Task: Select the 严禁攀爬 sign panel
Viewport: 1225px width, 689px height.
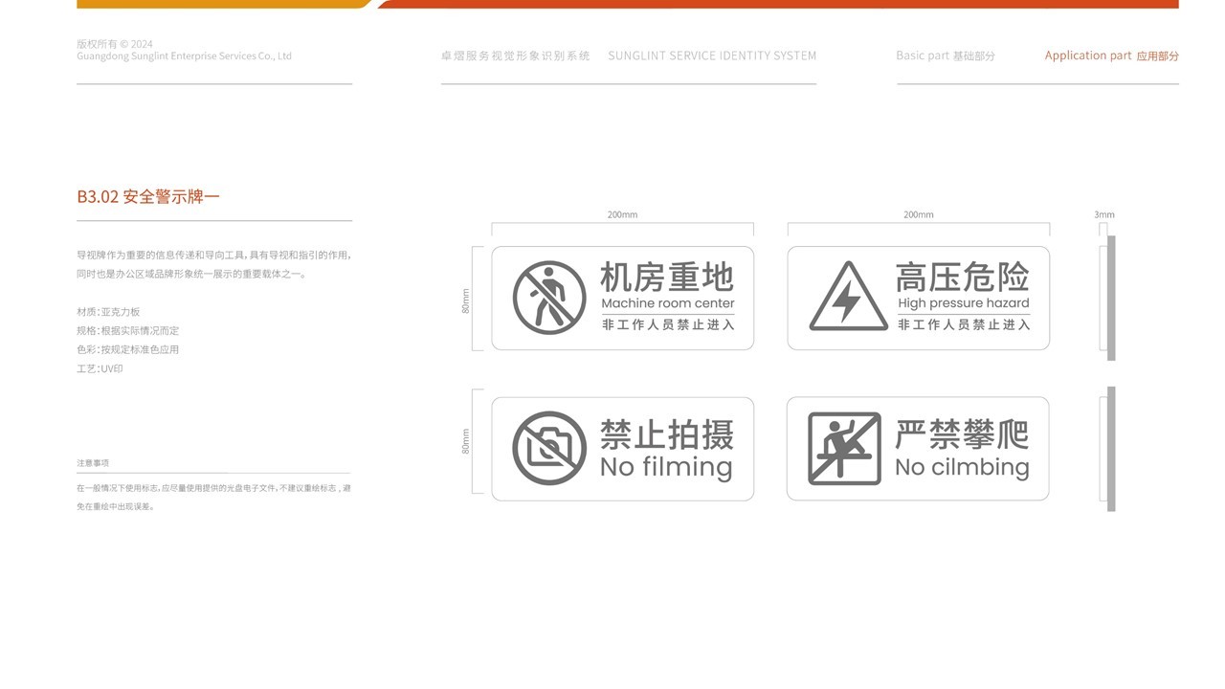Action: 918,448
